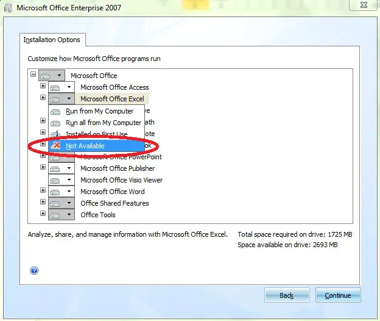Click 'Total space required on drive: 1725 MB'
Image resolution: width=380 pixels, height=321 pixels.
coord(295,234)
